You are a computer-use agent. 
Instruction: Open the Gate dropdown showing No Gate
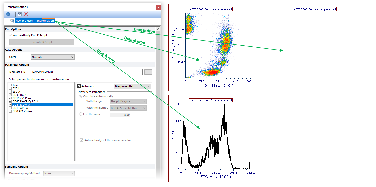(x=53, y=57)
